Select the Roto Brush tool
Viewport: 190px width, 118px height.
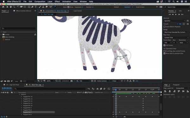coord(51,7)
